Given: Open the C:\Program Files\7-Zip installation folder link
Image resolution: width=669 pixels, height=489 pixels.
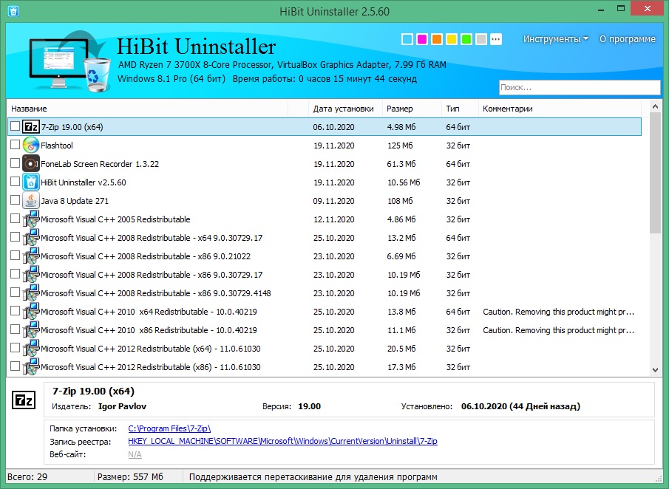Looking at the screenshot, I should 169,427.
